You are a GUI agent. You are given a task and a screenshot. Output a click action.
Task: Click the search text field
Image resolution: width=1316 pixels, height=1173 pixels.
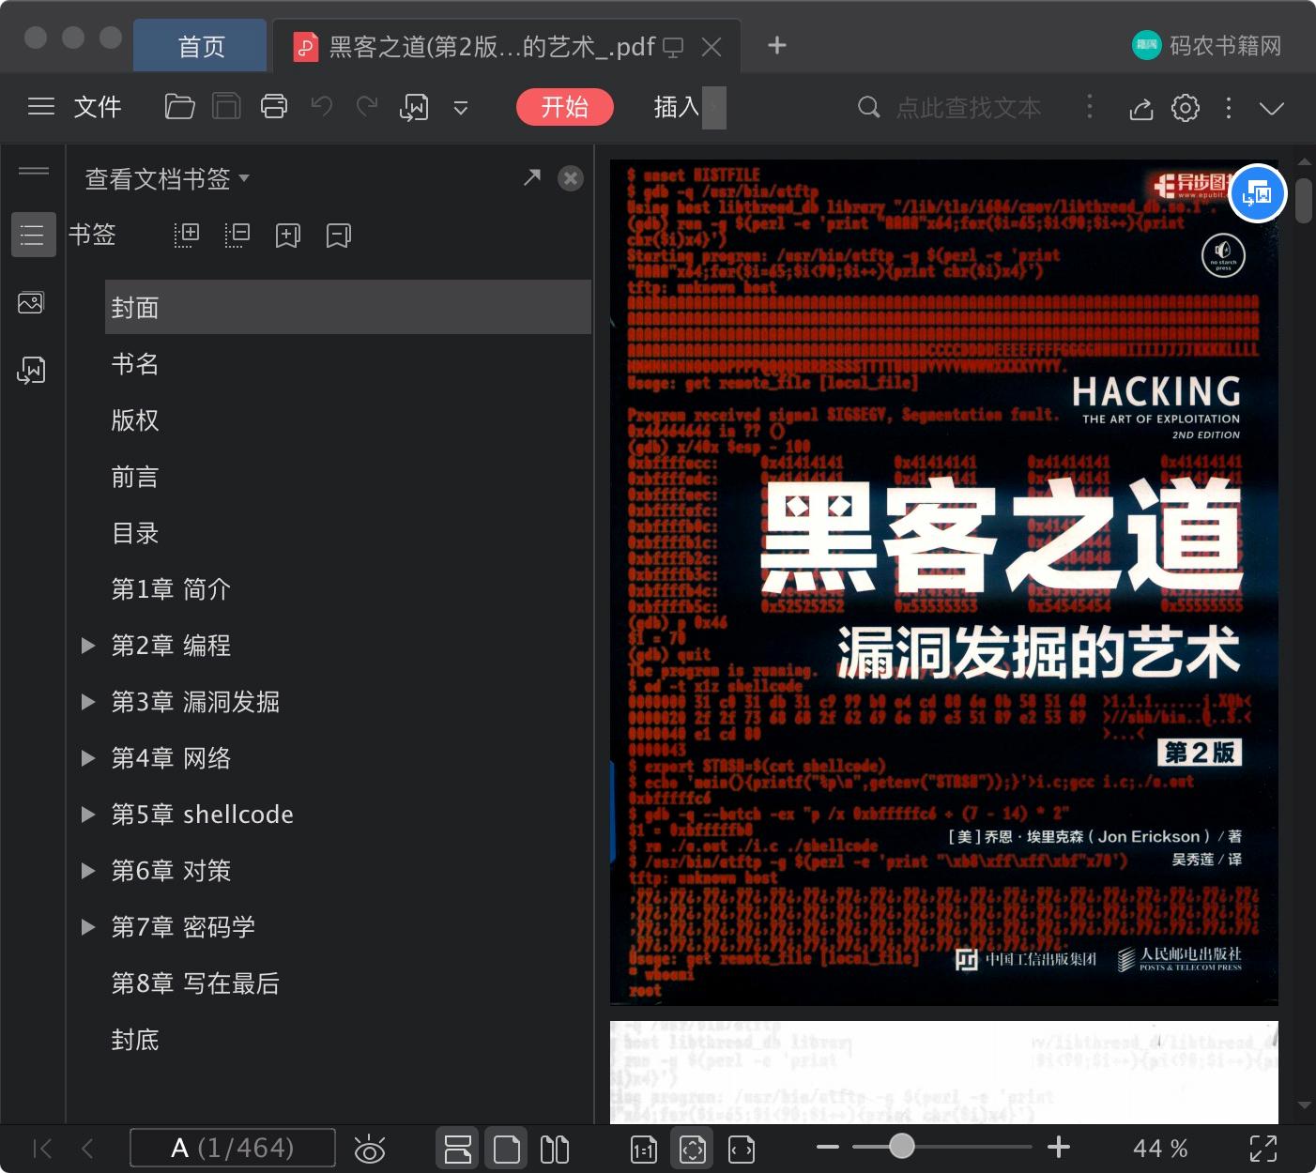(968, 108)
